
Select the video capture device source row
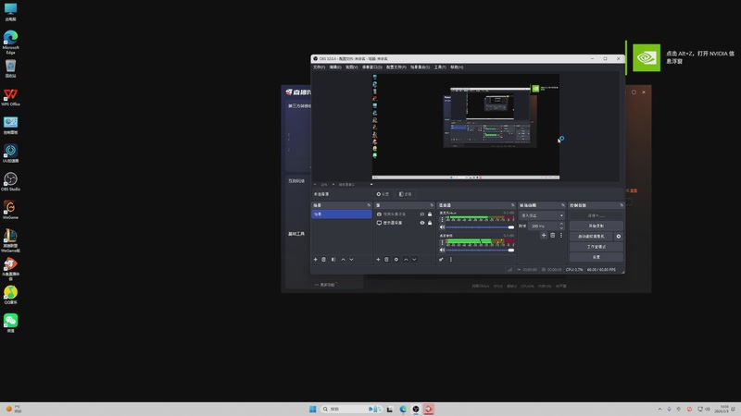point(404,214)
